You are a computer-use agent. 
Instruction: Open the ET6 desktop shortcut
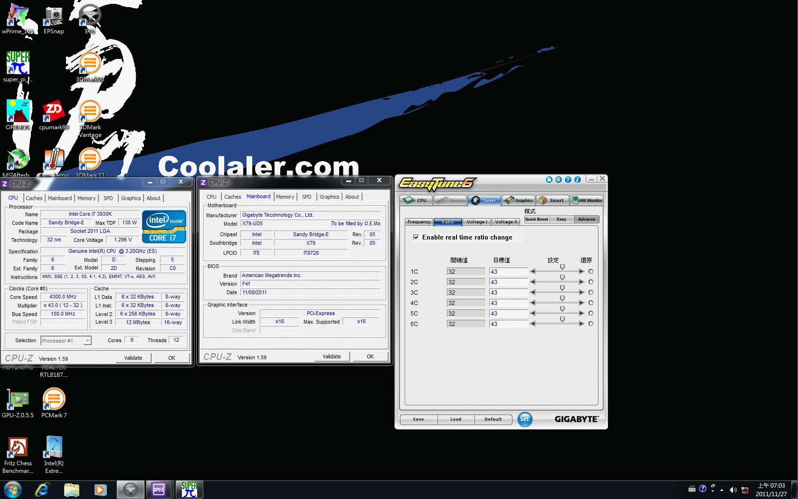pos(90,19)
